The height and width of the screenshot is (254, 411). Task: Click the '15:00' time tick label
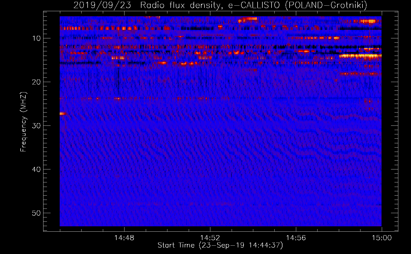pyautogui.click(x=382, y=238)
